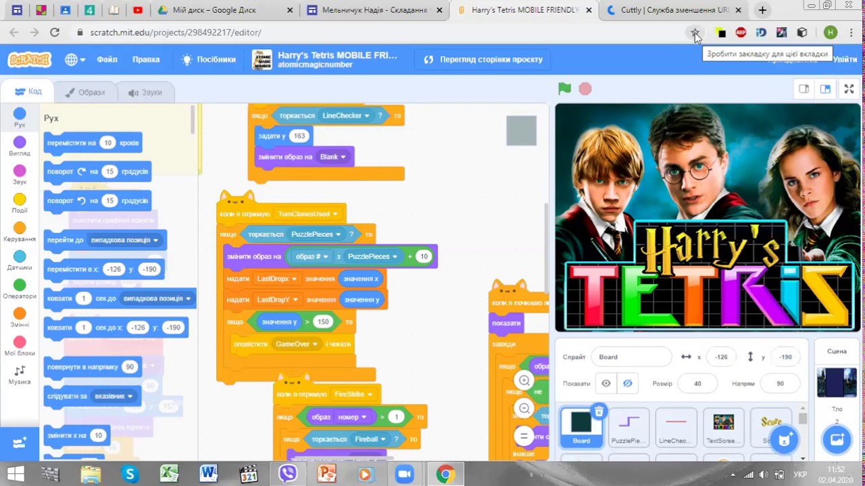Zoom in the code workspace

(524, 381)
